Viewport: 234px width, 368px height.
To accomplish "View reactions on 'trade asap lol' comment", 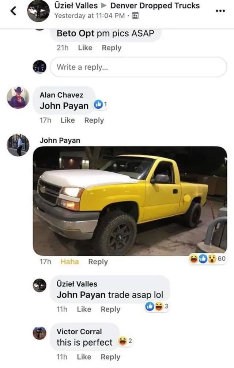I will (x=156, y=306).
